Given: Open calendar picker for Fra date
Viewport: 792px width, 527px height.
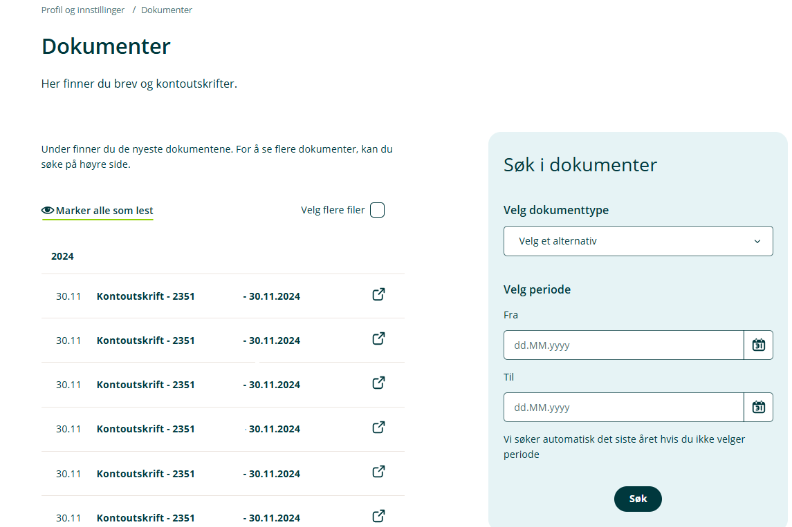Looking at the screenshot, I should click(758, 345).
